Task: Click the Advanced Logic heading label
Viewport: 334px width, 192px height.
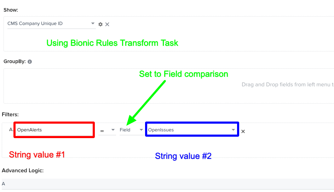Action: point(23,171)
